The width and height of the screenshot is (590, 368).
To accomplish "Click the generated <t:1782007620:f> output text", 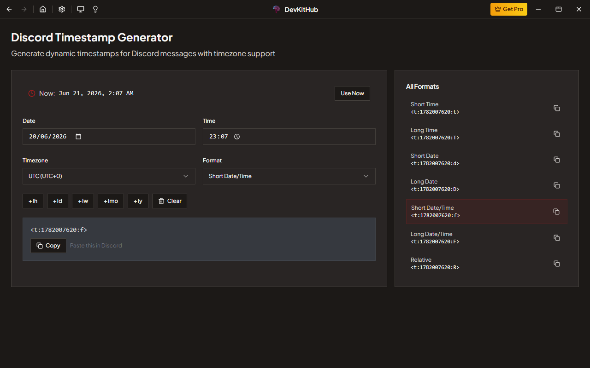I will (59, 230).
